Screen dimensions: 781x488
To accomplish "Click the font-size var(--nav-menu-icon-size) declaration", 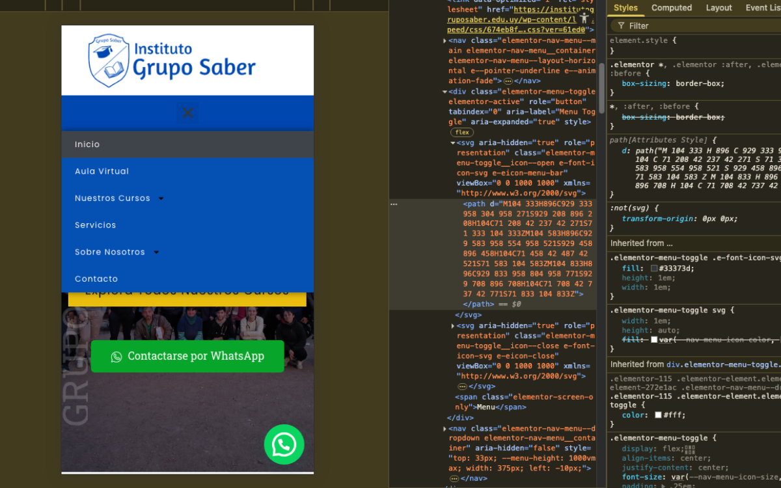I will 701,477.
